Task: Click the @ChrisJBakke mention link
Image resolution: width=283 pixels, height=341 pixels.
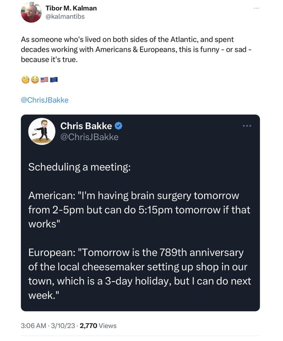Action: click(44, 100)
